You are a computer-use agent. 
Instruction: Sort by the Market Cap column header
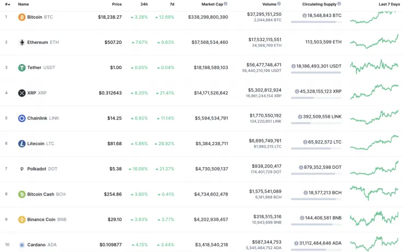click(x=212, y=4)
